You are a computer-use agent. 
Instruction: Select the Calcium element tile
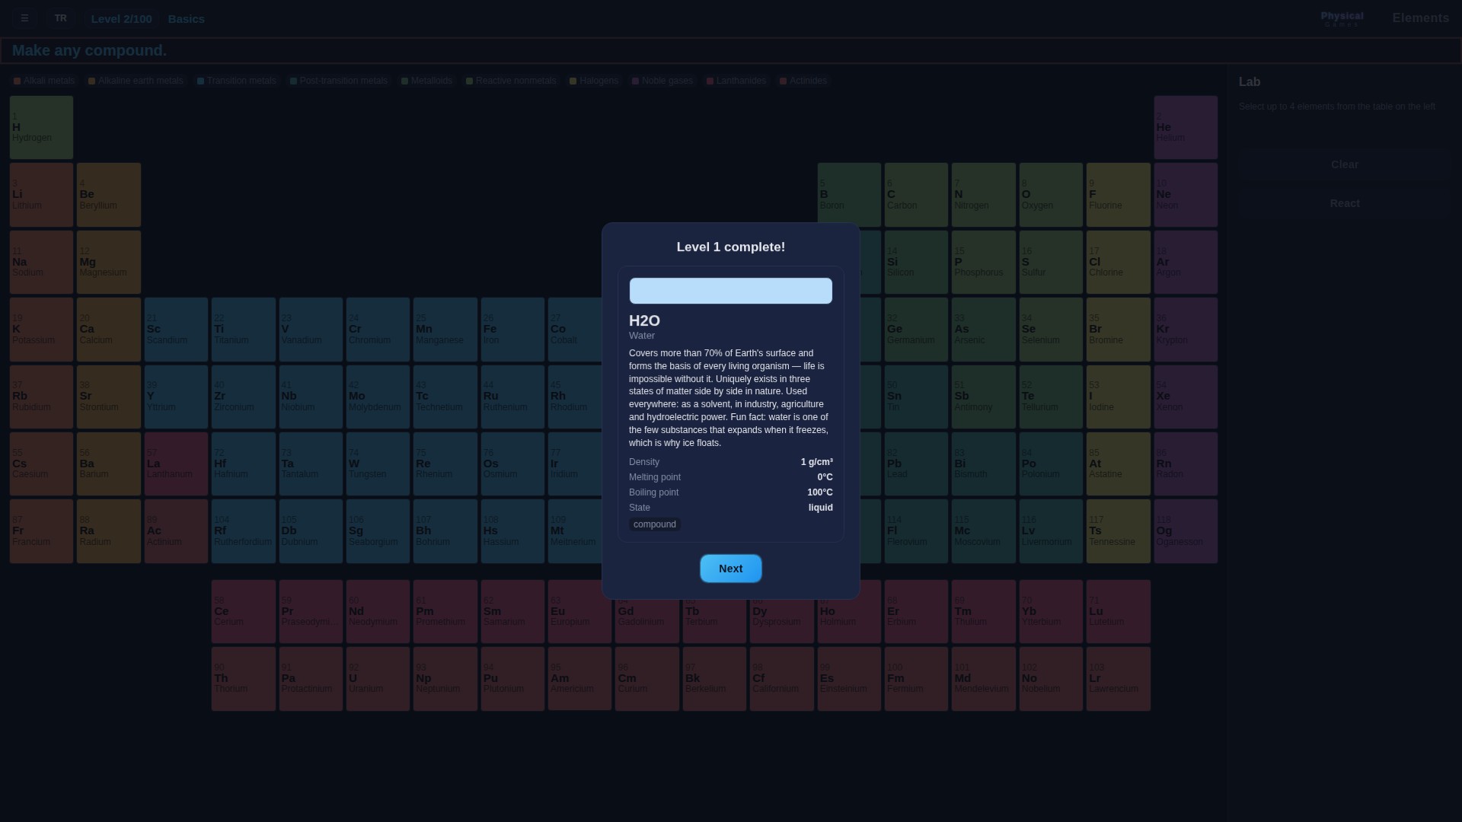pos(109,330)
